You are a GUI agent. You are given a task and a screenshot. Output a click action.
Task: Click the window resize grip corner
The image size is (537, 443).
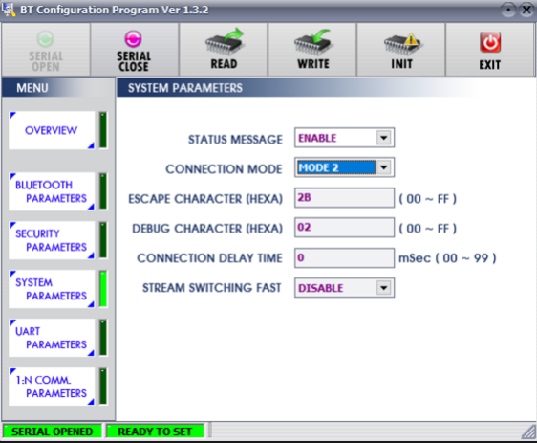point(529,432)
